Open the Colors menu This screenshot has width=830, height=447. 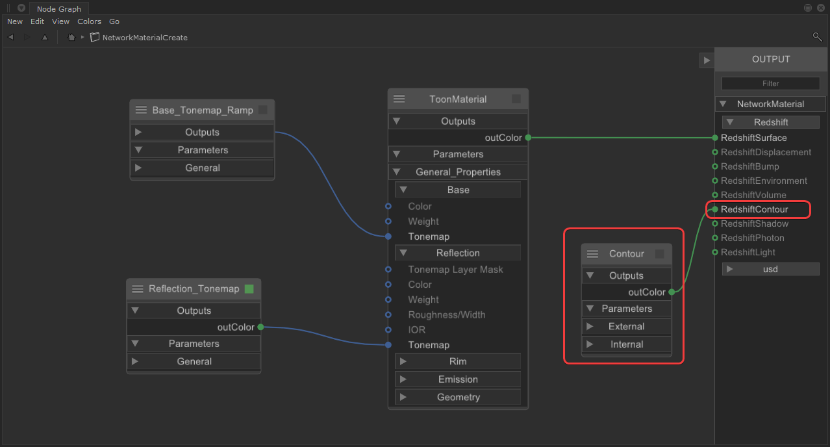tap(90, 21)
